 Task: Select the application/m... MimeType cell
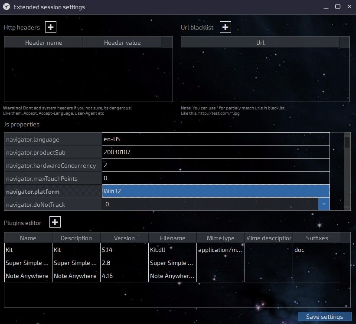click(x=221, y=250)
